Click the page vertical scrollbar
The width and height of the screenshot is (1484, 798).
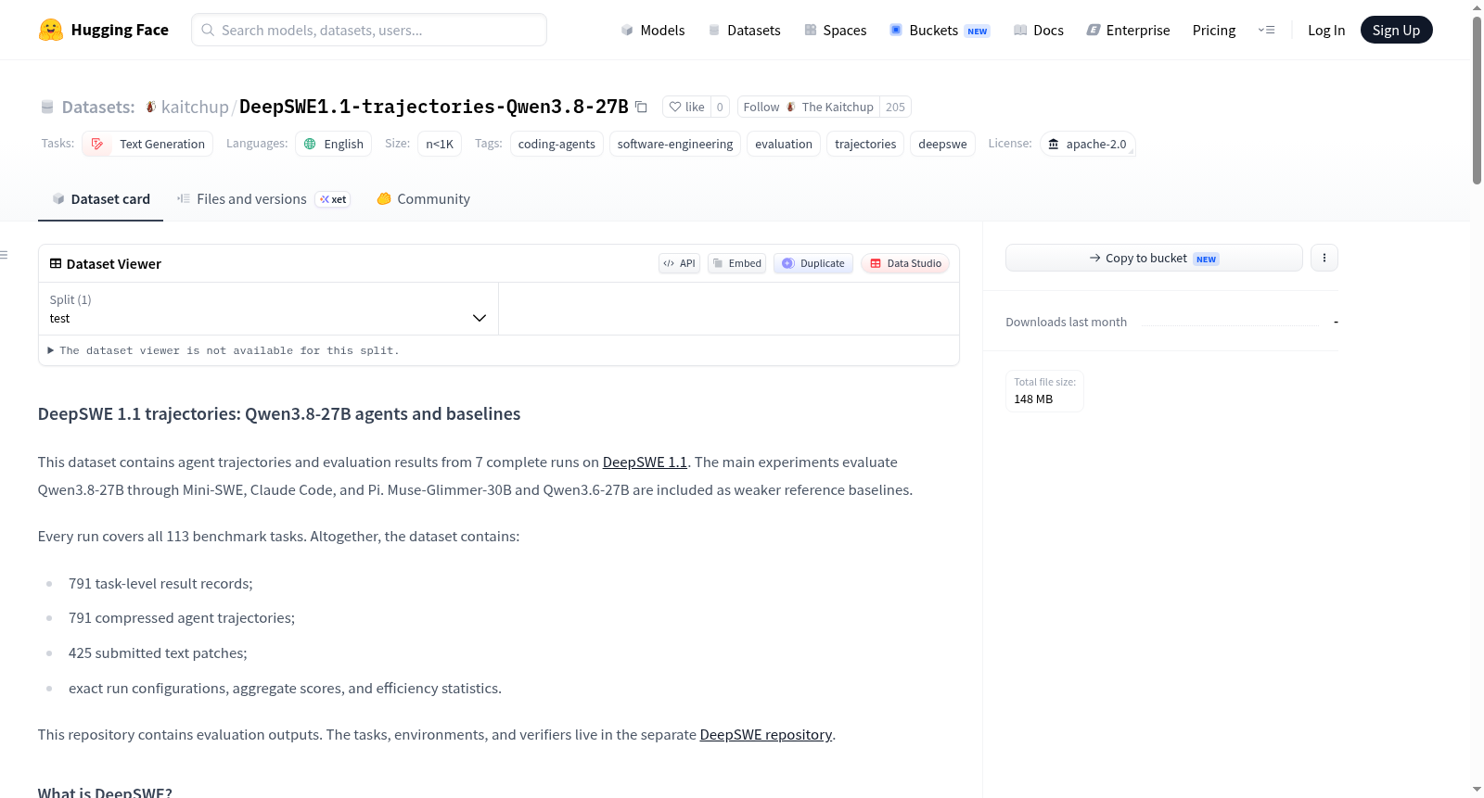coord(1477,100)
